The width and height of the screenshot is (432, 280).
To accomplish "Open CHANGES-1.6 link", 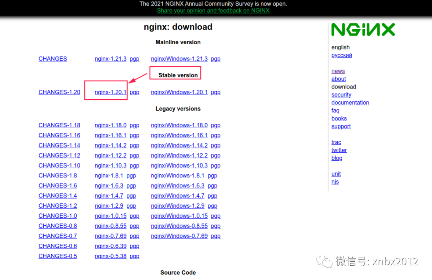I will point(58,186).
